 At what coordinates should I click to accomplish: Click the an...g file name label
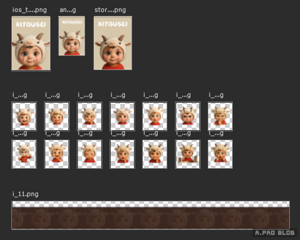[68, 10]
